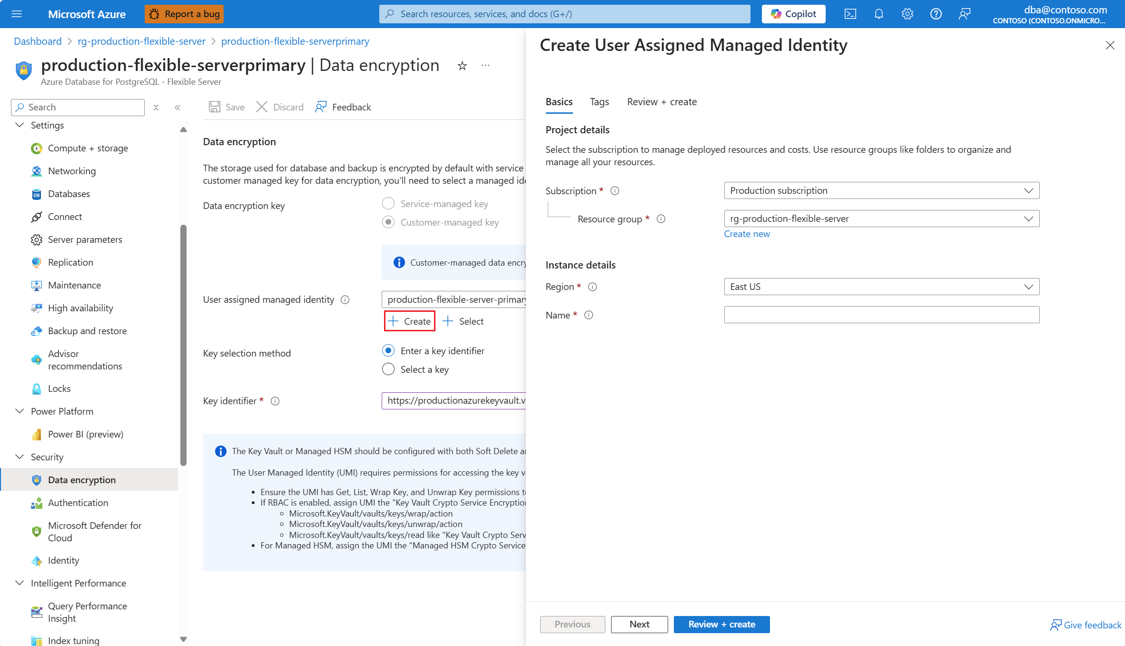Choose "Enter a key identifier" radio button
The height and width of the screenshot is (646, 1125).
coord(388,351)
